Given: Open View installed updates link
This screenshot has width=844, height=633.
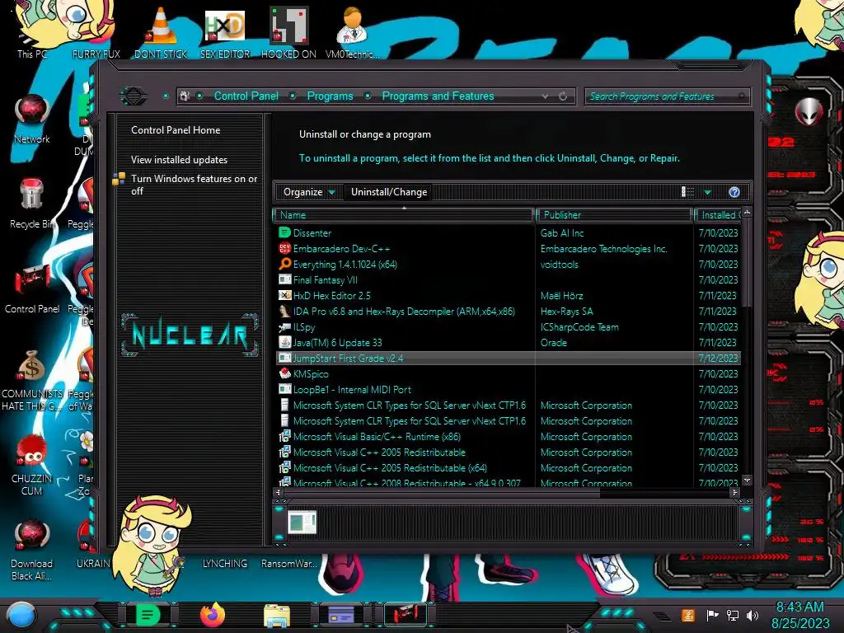Looking at the screenshot, I should pyautogui.click(x=179, y=160).
